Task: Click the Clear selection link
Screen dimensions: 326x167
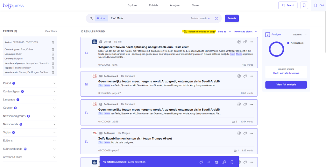Action: 137,162
